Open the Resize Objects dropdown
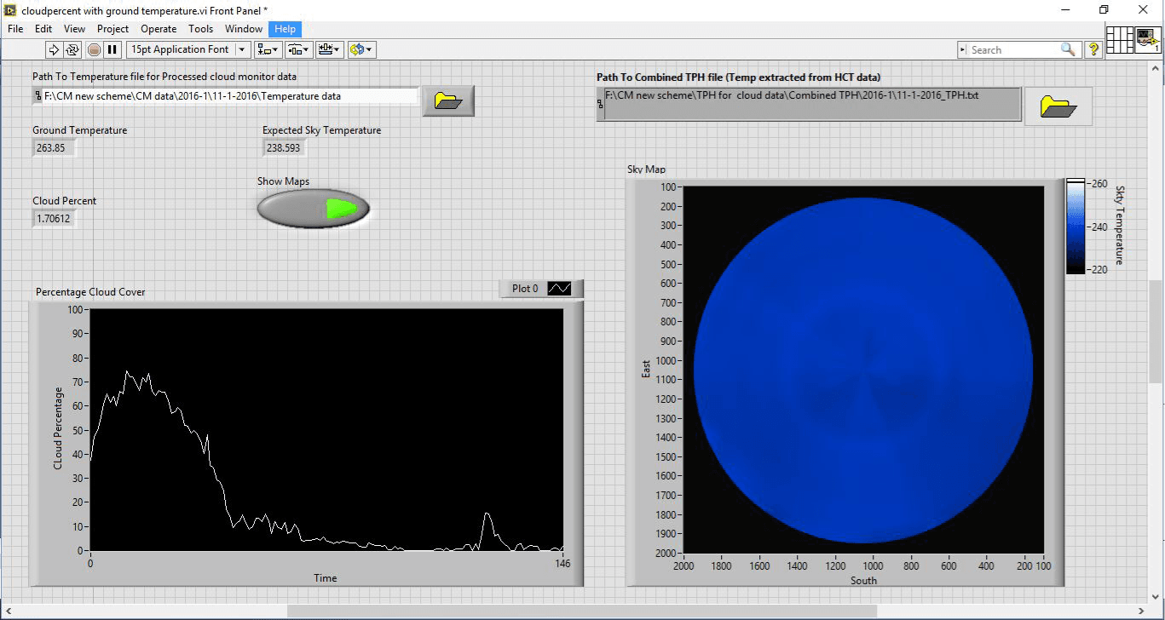 [328, 49]
